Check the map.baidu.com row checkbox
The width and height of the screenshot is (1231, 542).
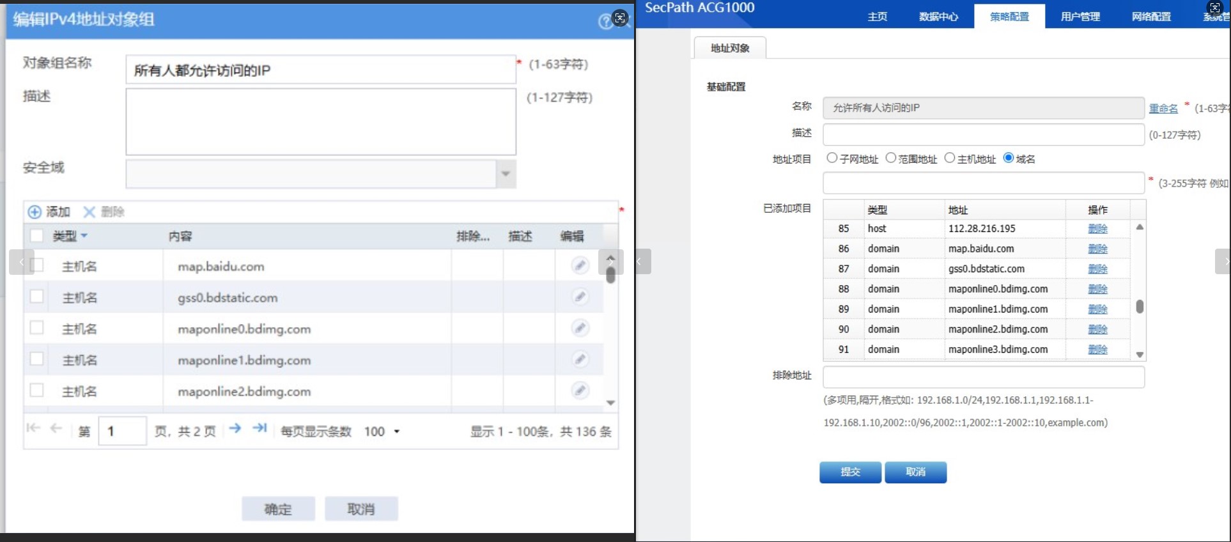tap(36, 265)
